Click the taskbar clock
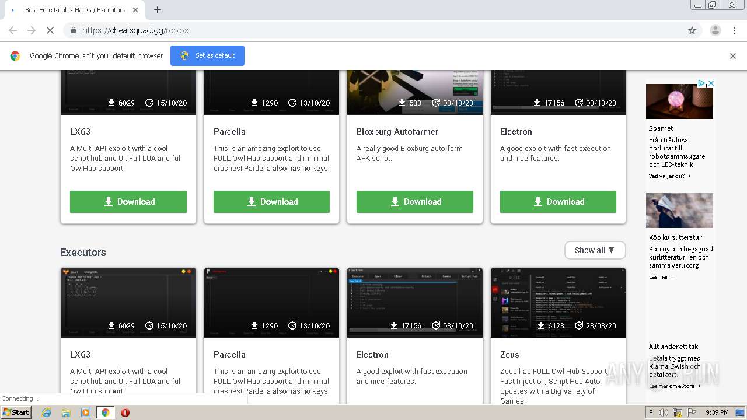The height and width of the screenshot is (420, 747). (x=717, y=412)
